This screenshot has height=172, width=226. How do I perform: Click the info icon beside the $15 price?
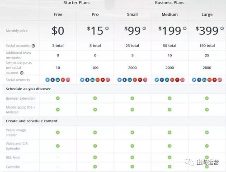click(x=107, y=28)
